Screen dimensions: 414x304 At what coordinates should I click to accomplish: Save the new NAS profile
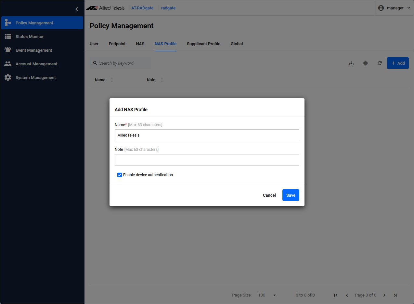[x=291, y=195]
